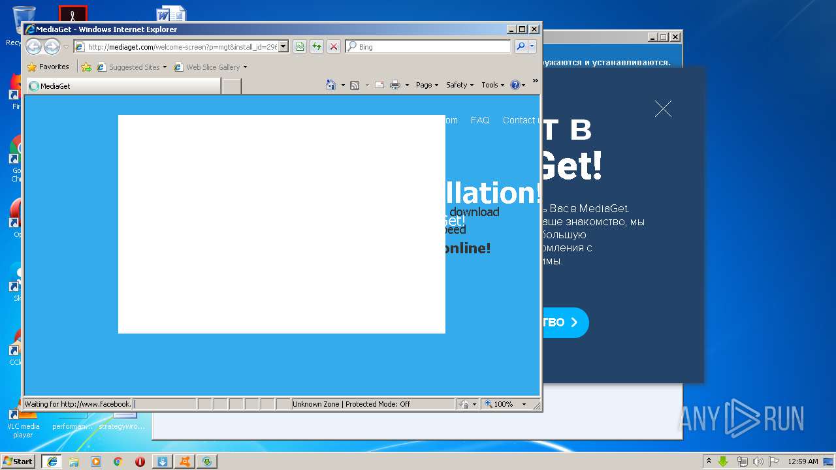Expand the Web Slice Gallery dropdown
The width and height of the screenshot is (836, 470).
(245, 67)
